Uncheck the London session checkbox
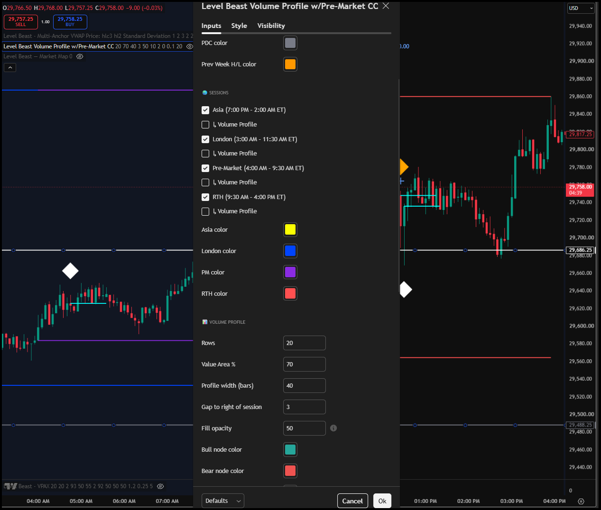Viewport: 601px width, 510px height. 205,139
